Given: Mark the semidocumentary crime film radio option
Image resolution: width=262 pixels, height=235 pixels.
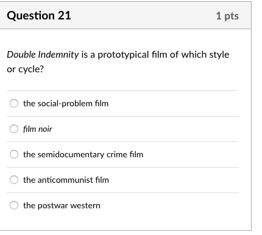Looking at the screenshot, I should (14, 154).
